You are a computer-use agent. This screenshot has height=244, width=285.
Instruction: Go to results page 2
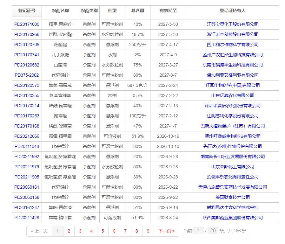69,231
